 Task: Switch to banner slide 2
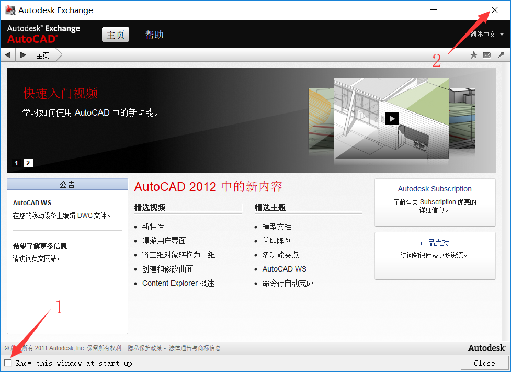coord(28,163)
